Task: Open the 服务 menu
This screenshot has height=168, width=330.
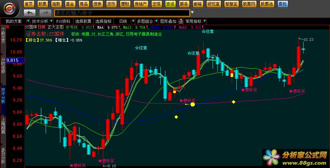Action: coord(184,4)
